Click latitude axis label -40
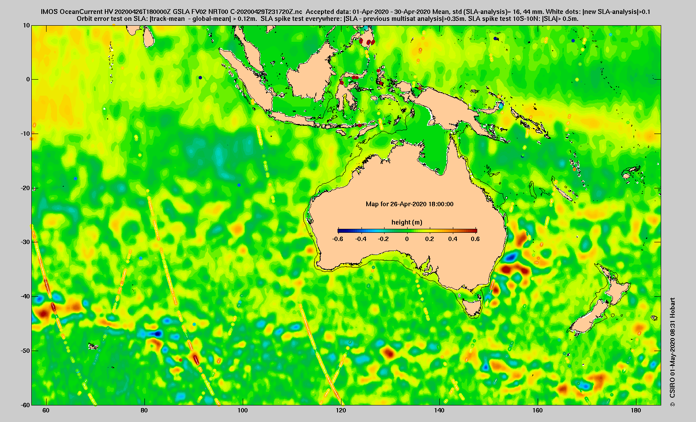This screenshot has height=422, width=696. click(x=26, y=296)
